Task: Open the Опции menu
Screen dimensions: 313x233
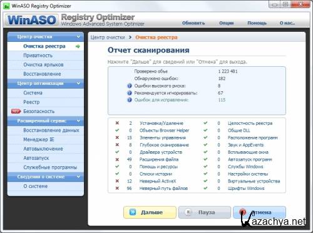Action: tap(227, 23)
